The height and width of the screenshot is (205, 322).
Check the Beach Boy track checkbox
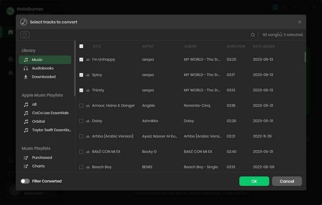[x=81, y=167]
